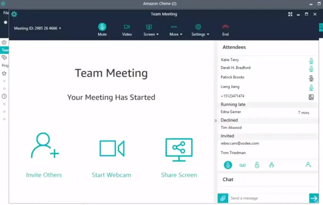Click the favorites star icon in Chime sidebar

[4, 73]
